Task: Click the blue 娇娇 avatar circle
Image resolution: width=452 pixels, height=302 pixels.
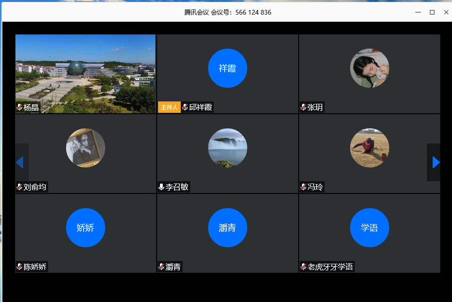Action: [85, 228]
